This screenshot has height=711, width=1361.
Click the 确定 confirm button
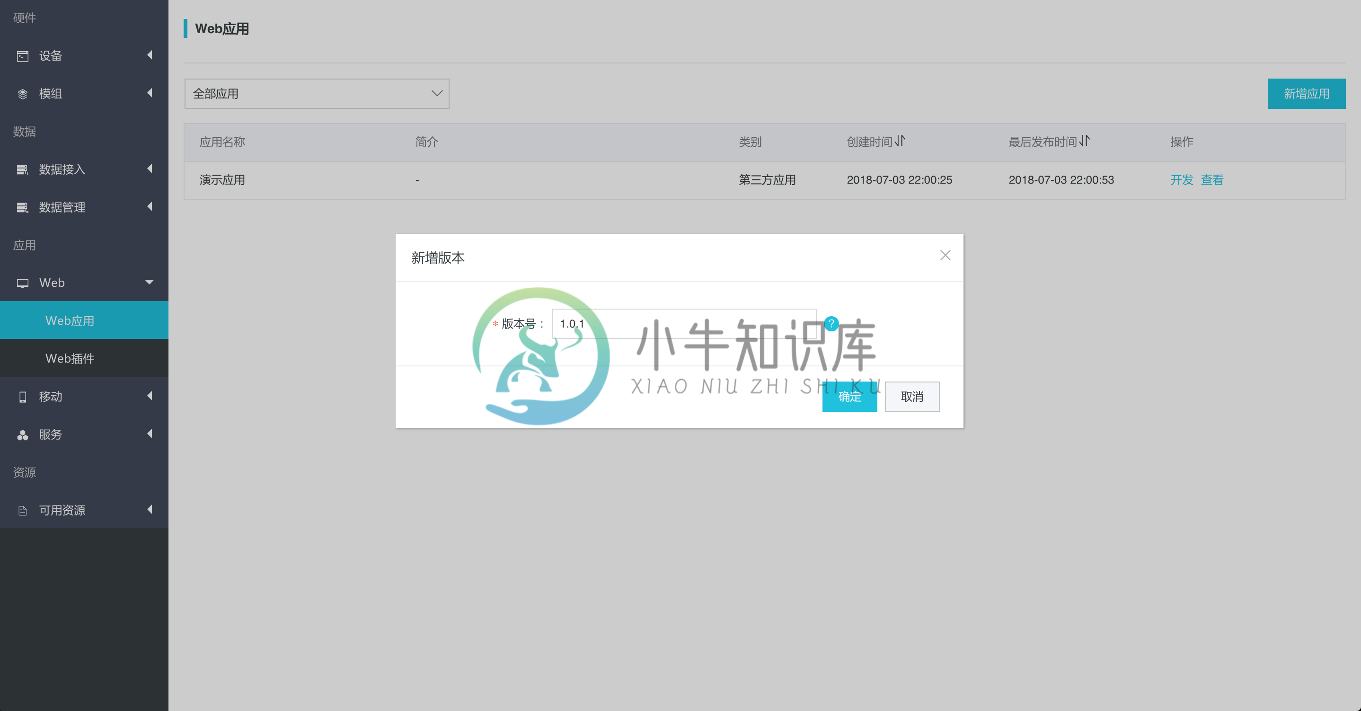coord(849,397)
